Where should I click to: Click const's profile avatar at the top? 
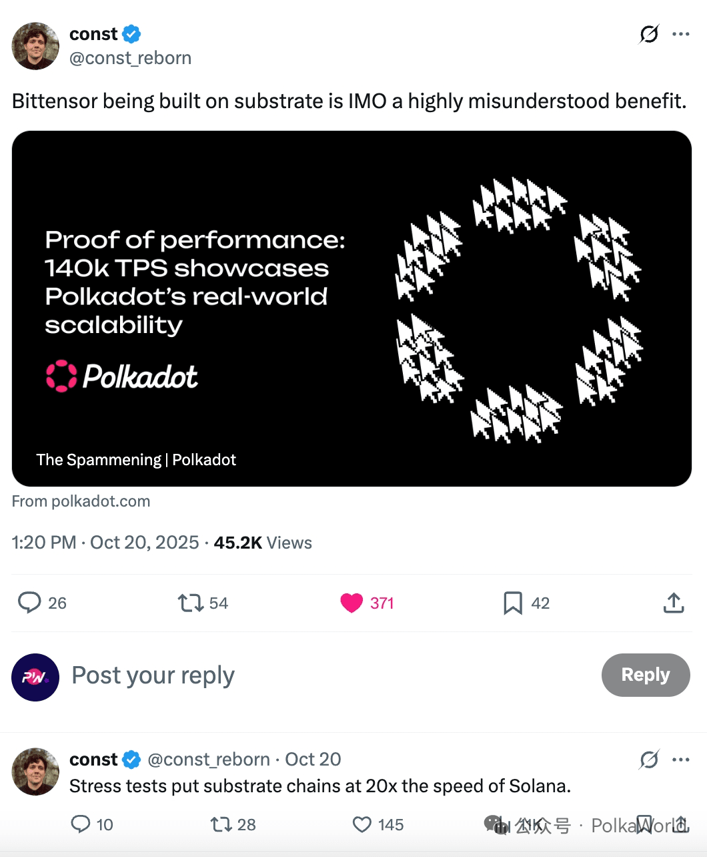35,46
